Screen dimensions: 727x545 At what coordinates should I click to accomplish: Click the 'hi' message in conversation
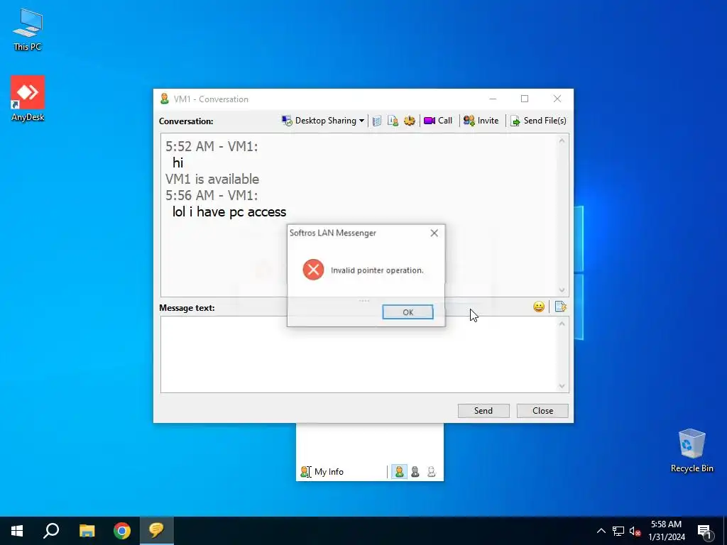point(177,163)
